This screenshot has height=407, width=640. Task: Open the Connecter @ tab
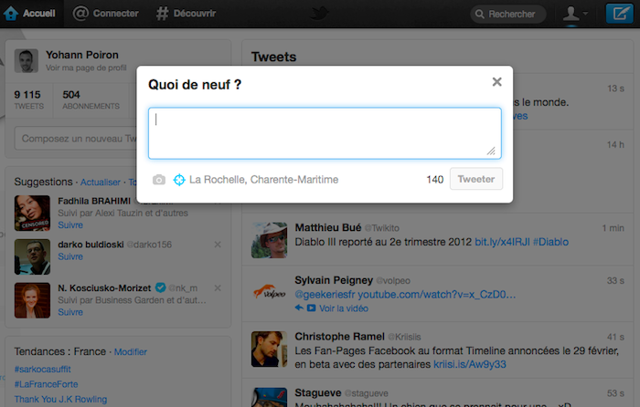(106, 14)
